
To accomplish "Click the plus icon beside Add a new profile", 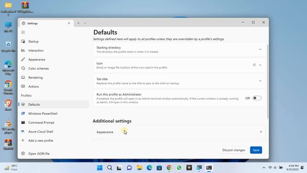I will (23, 140).
